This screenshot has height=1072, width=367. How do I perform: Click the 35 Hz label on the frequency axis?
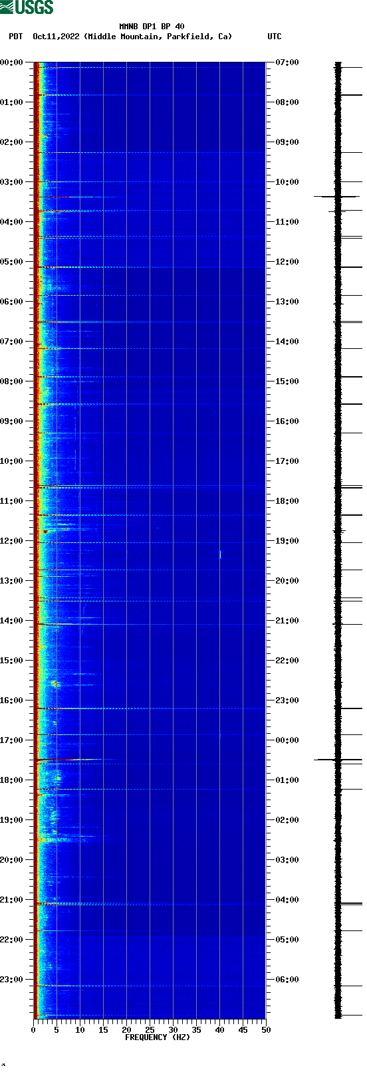click(x=196, y=1030)
